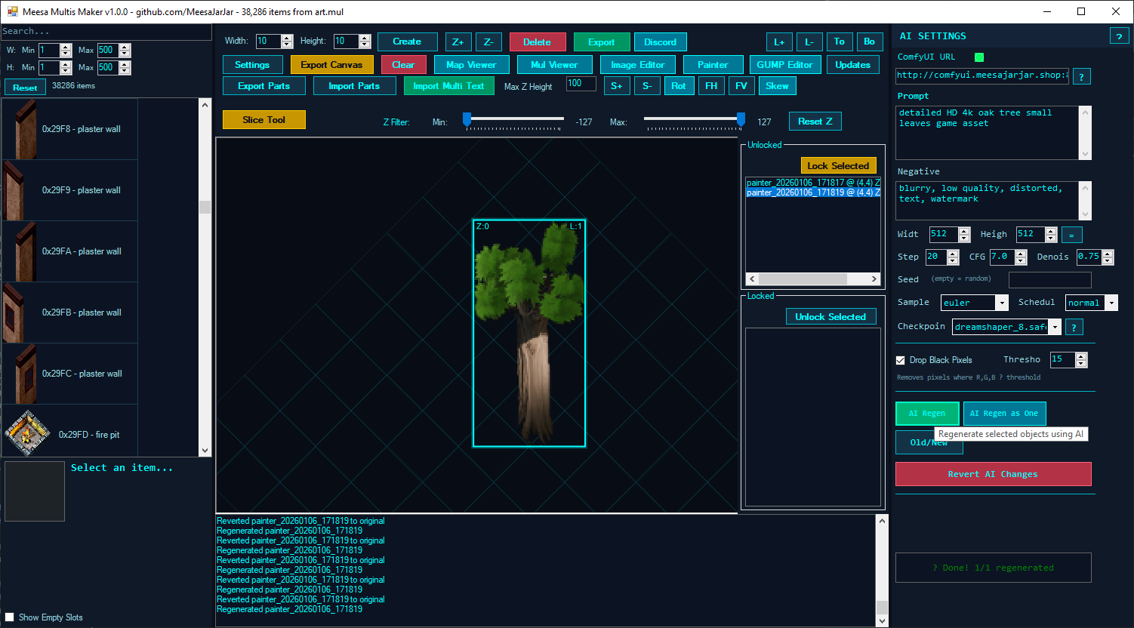Screen dimensions: 1134x628
Task: Click the Seed input field
Action: [1049, 280]
